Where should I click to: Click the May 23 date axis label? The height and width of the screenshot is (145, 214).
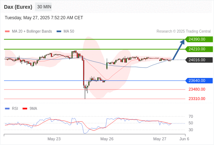point(54,139)
